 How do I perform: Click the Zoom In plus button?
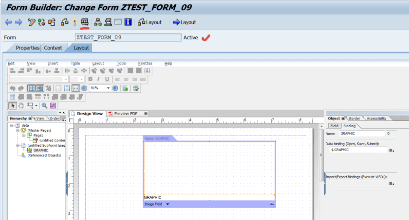click(115, 88)
